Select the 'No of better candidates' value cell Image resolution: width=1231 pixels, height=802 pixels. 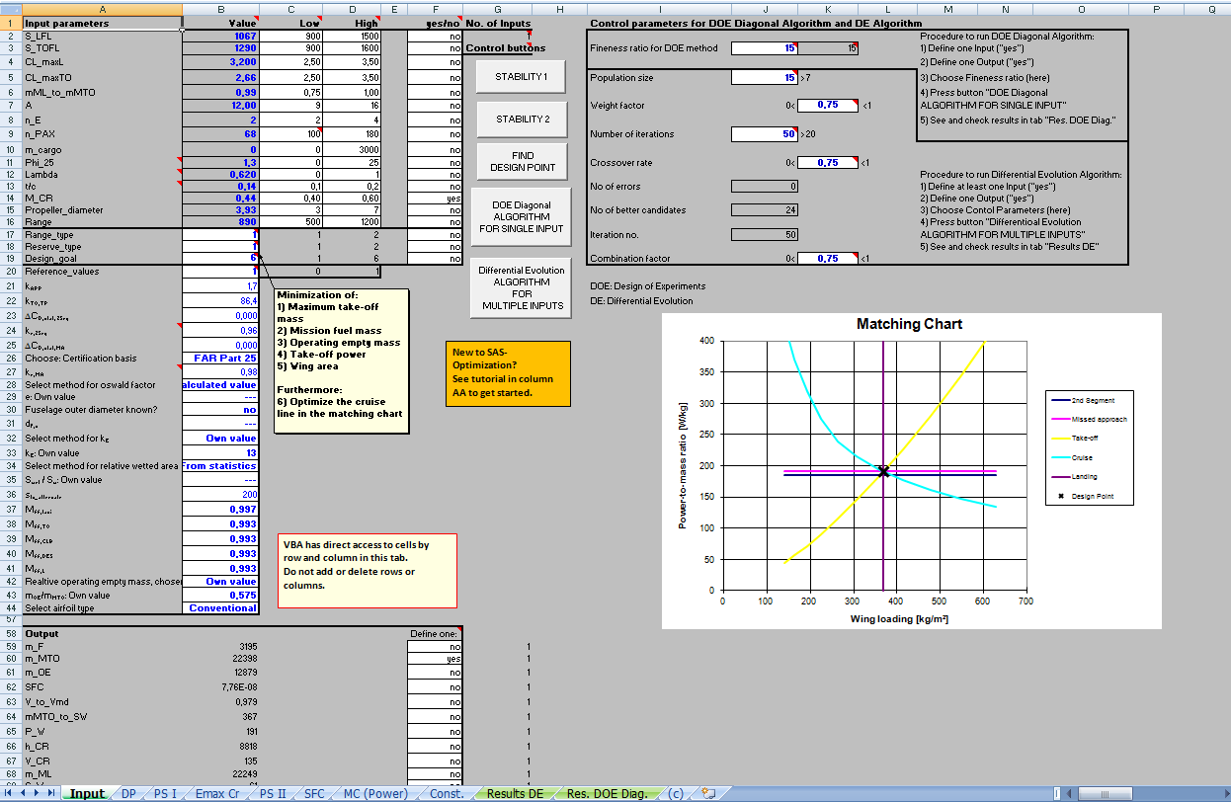coord(765,210)
